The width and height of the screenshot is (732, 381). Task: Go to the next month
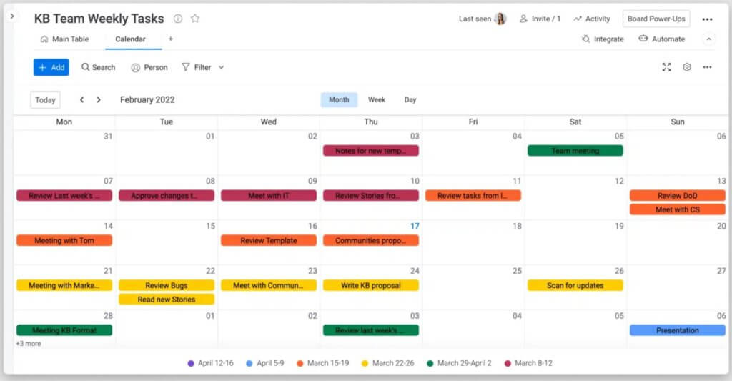pyautogui.click(x=99, y=99)
